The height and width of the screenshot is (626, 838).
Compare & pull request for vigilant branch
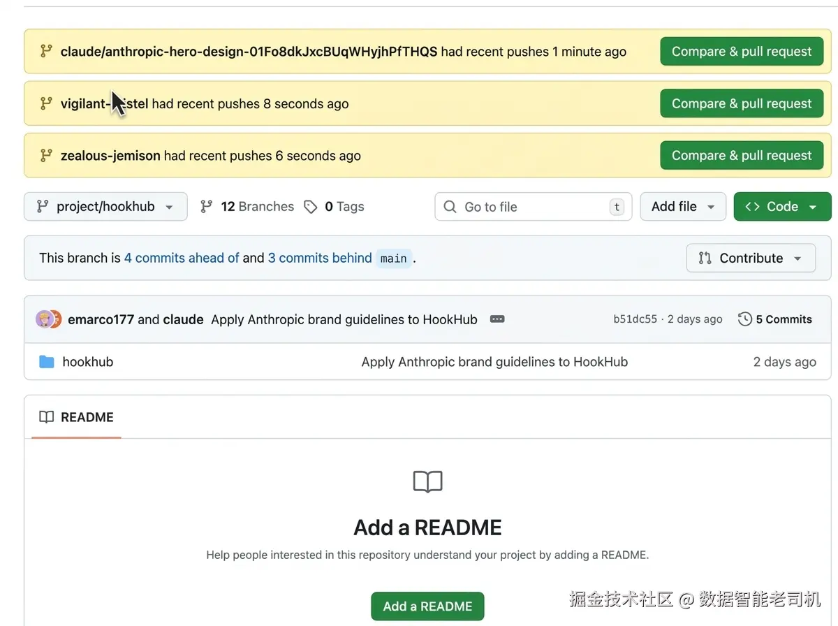point(742,103)
